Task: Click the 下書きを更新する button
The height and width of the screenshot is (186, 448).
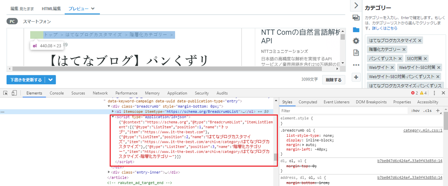Action: click(x=27, y=80)
